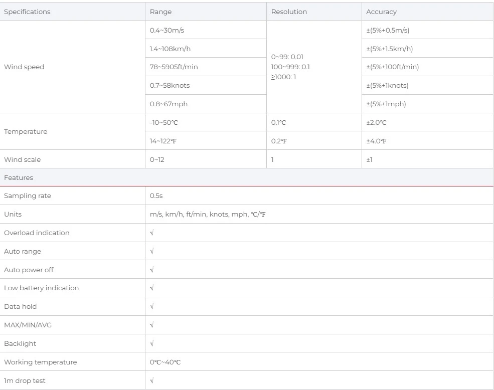Click the checkmark in the Overload indication row
The image size is (494, 390).
pyautogui.click(x=151, y=233)
